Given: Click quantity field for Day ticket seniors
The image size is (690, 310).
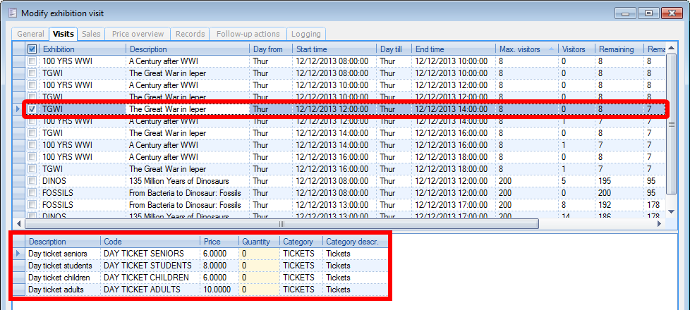Looking at the screenshot, I should tap(258, 254).
